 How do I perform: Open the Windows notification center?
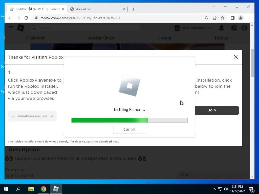tap(251, 189)
